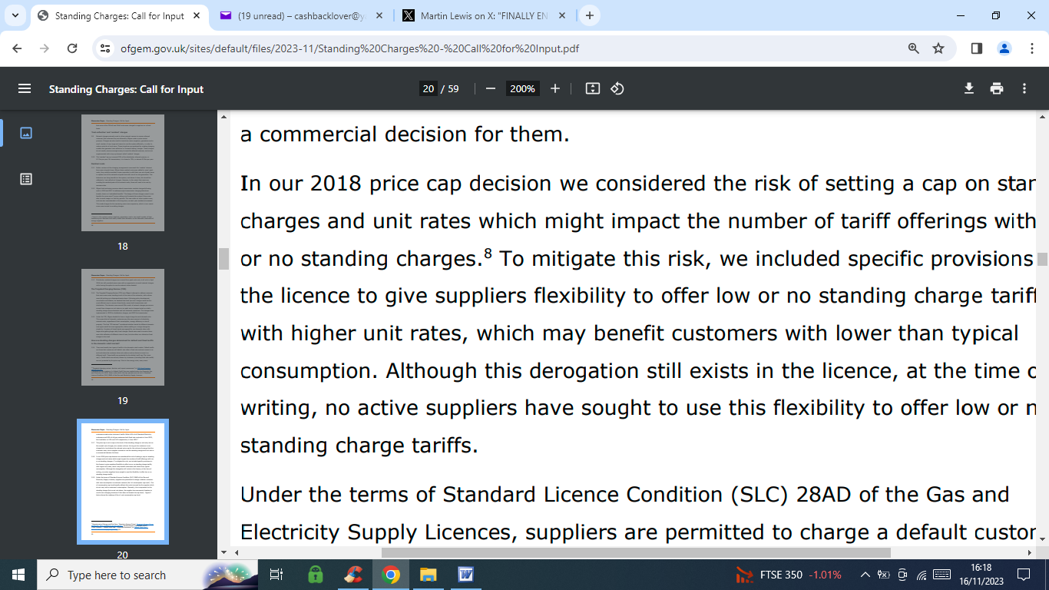
Task: Click the fit to page icon
Action: [x=592, y=88]
